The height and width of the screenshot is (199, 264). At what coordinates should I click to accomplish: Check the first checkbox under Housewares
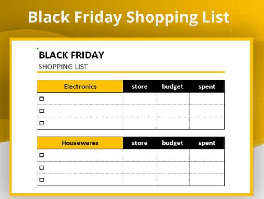point(41,155)
